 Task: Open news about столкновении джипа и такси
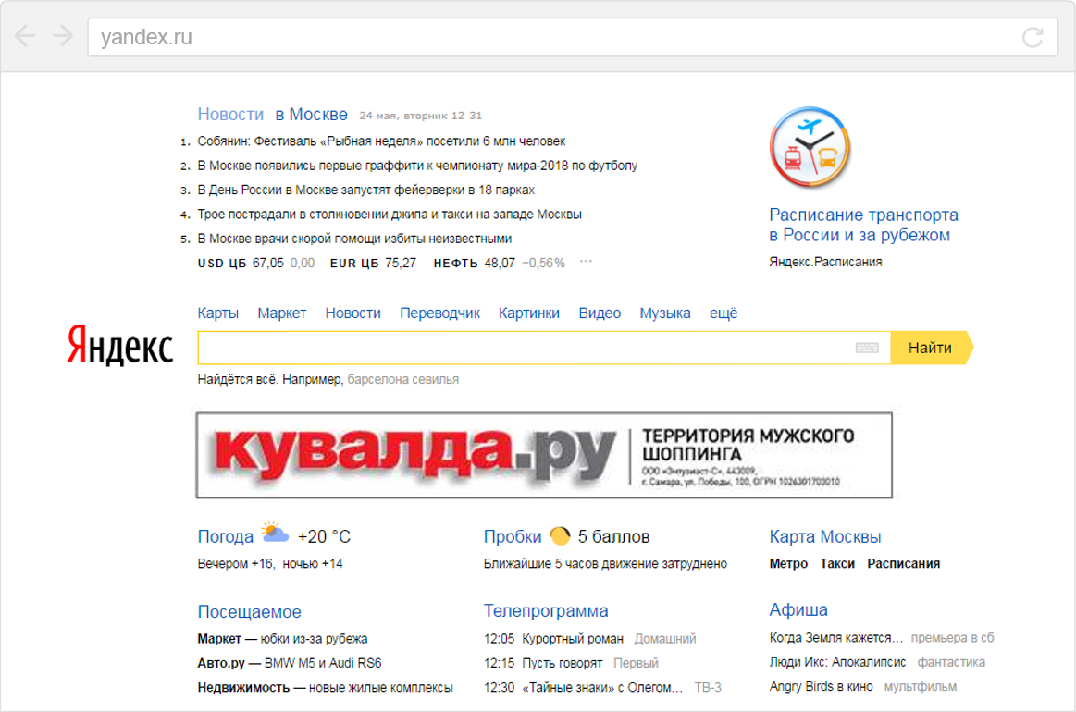[x=390, y=215]
